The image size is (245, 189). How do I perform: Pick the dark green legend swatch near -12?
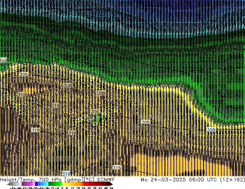pyautogui.click(x=50, y=184)
